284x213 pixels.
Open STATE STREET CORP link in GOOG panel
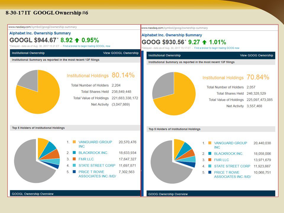point(232,166)
